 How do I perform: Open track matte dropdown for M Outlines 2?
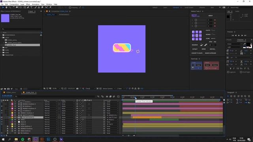point(68,106)
